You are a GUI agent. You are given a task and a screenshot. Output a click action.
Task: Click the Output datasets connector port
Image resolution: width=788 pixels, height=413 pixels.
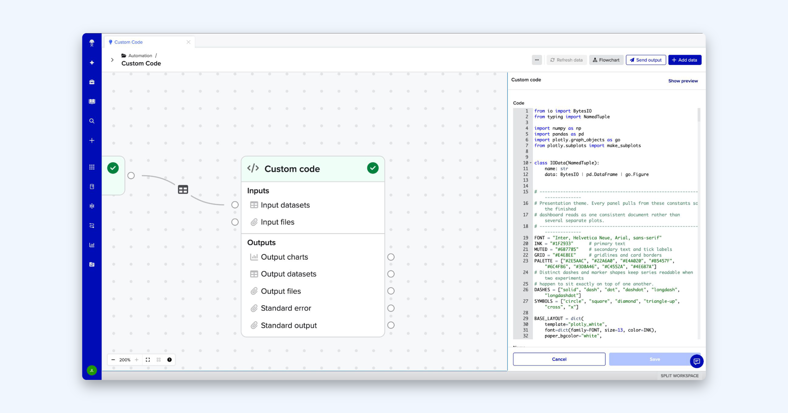click(391, 274)
